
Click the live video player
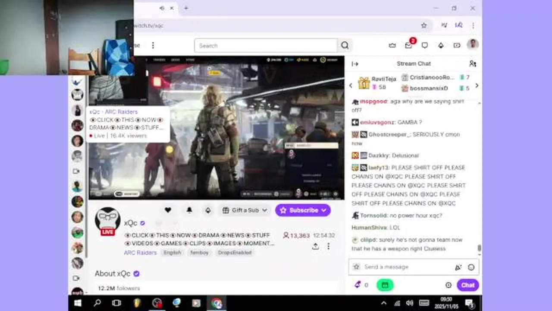216,128
